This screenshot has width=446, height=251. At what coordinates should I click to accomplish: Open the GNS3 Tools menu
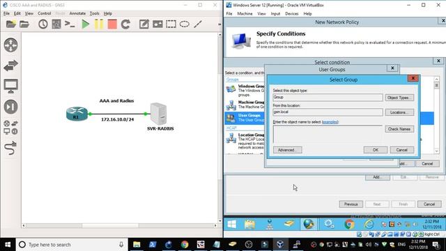click(x=95, y=13)
